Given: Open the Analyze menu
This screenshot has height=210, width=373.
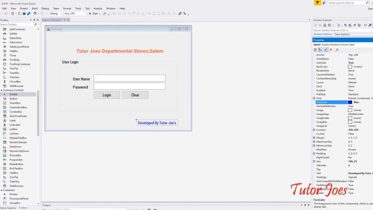Looking at the screenshot, I should [x=98, y=8].
